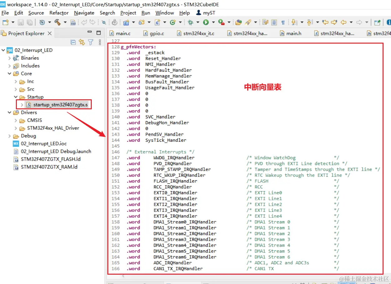Open dropdown next to debug bug icon
The image size is (391, 284).
[198, 22]
